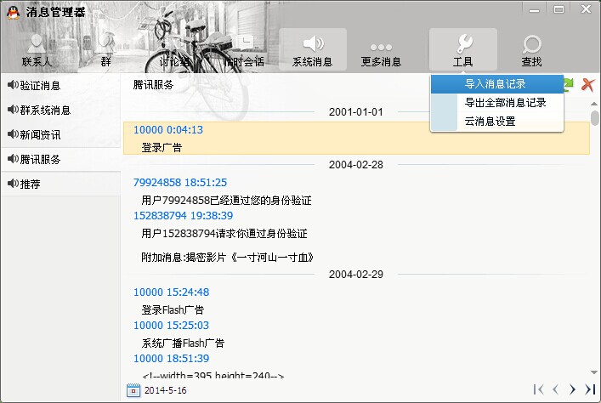The height and width of the screenshot is (403, 601).
Task: Close the 消息管理器 window
Action: [586, 9]
